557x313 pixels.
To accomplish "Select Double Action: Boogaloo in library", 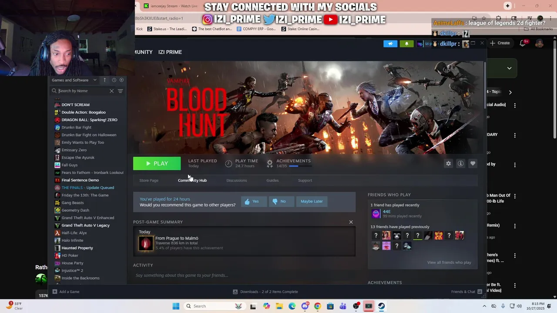I will pos(84,112).
